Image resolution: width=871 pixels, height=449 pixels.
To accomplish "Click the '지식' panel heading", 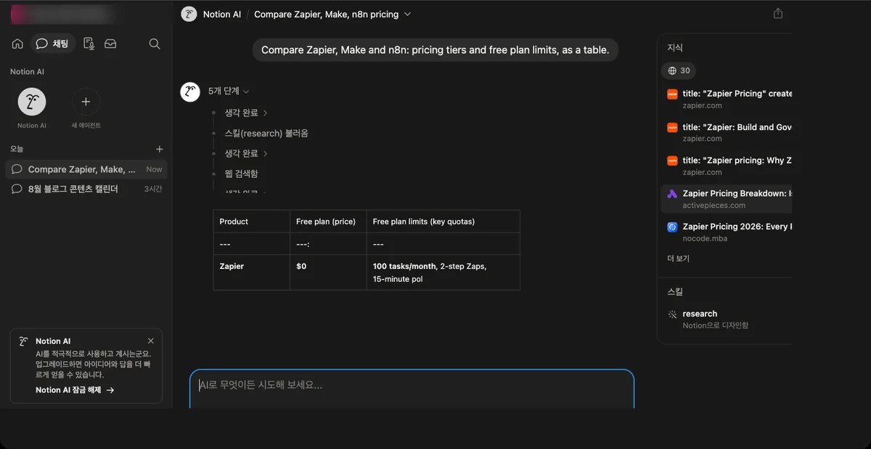I will (x=675, y=47).
